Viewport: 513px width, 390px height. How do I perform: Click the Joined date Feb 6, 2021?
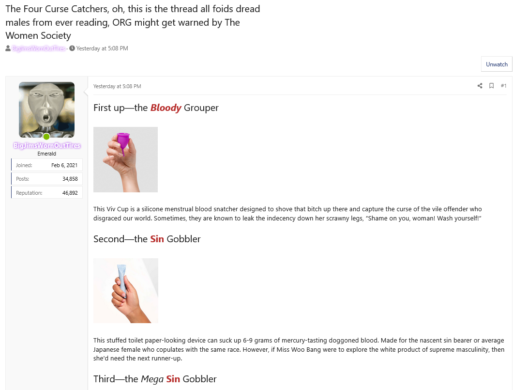click(64, 165)
